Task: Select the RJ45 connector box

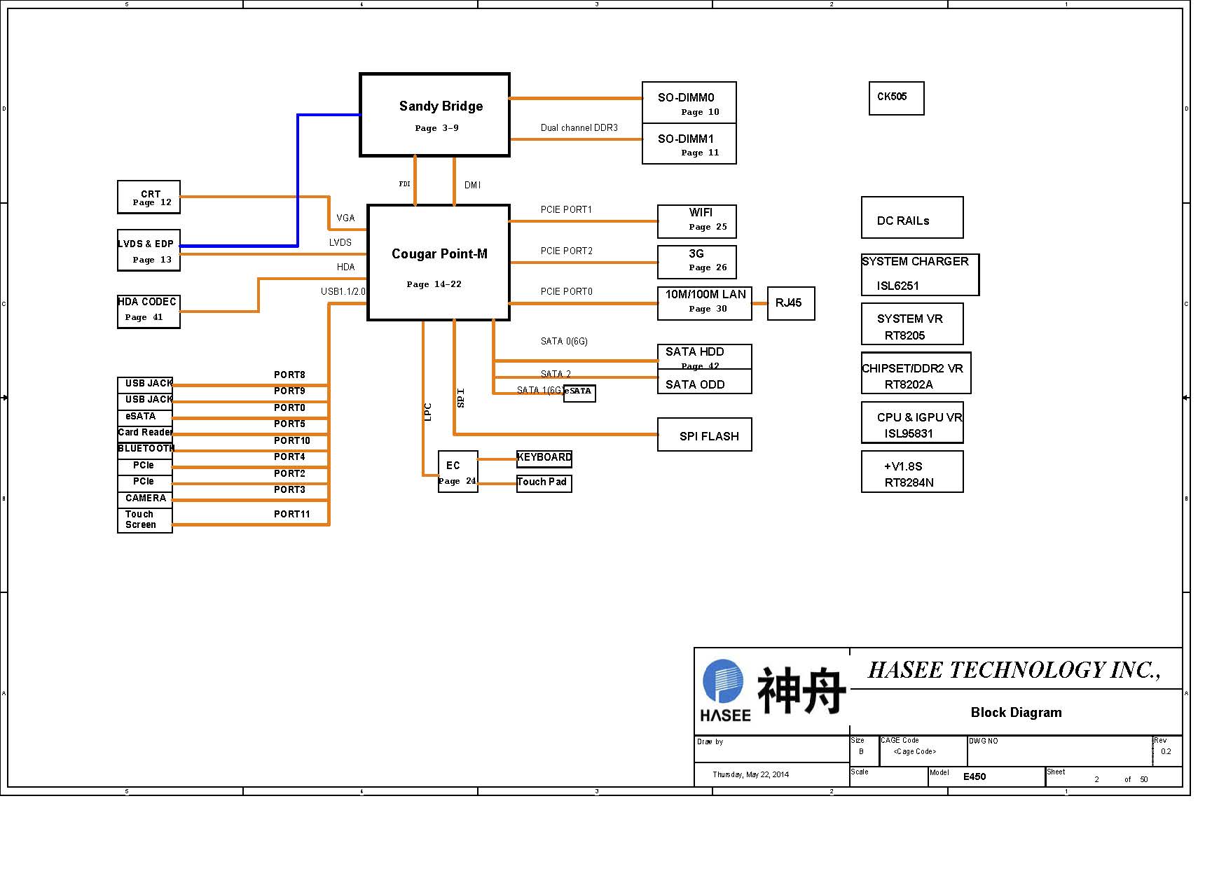Action: point(790,303)
